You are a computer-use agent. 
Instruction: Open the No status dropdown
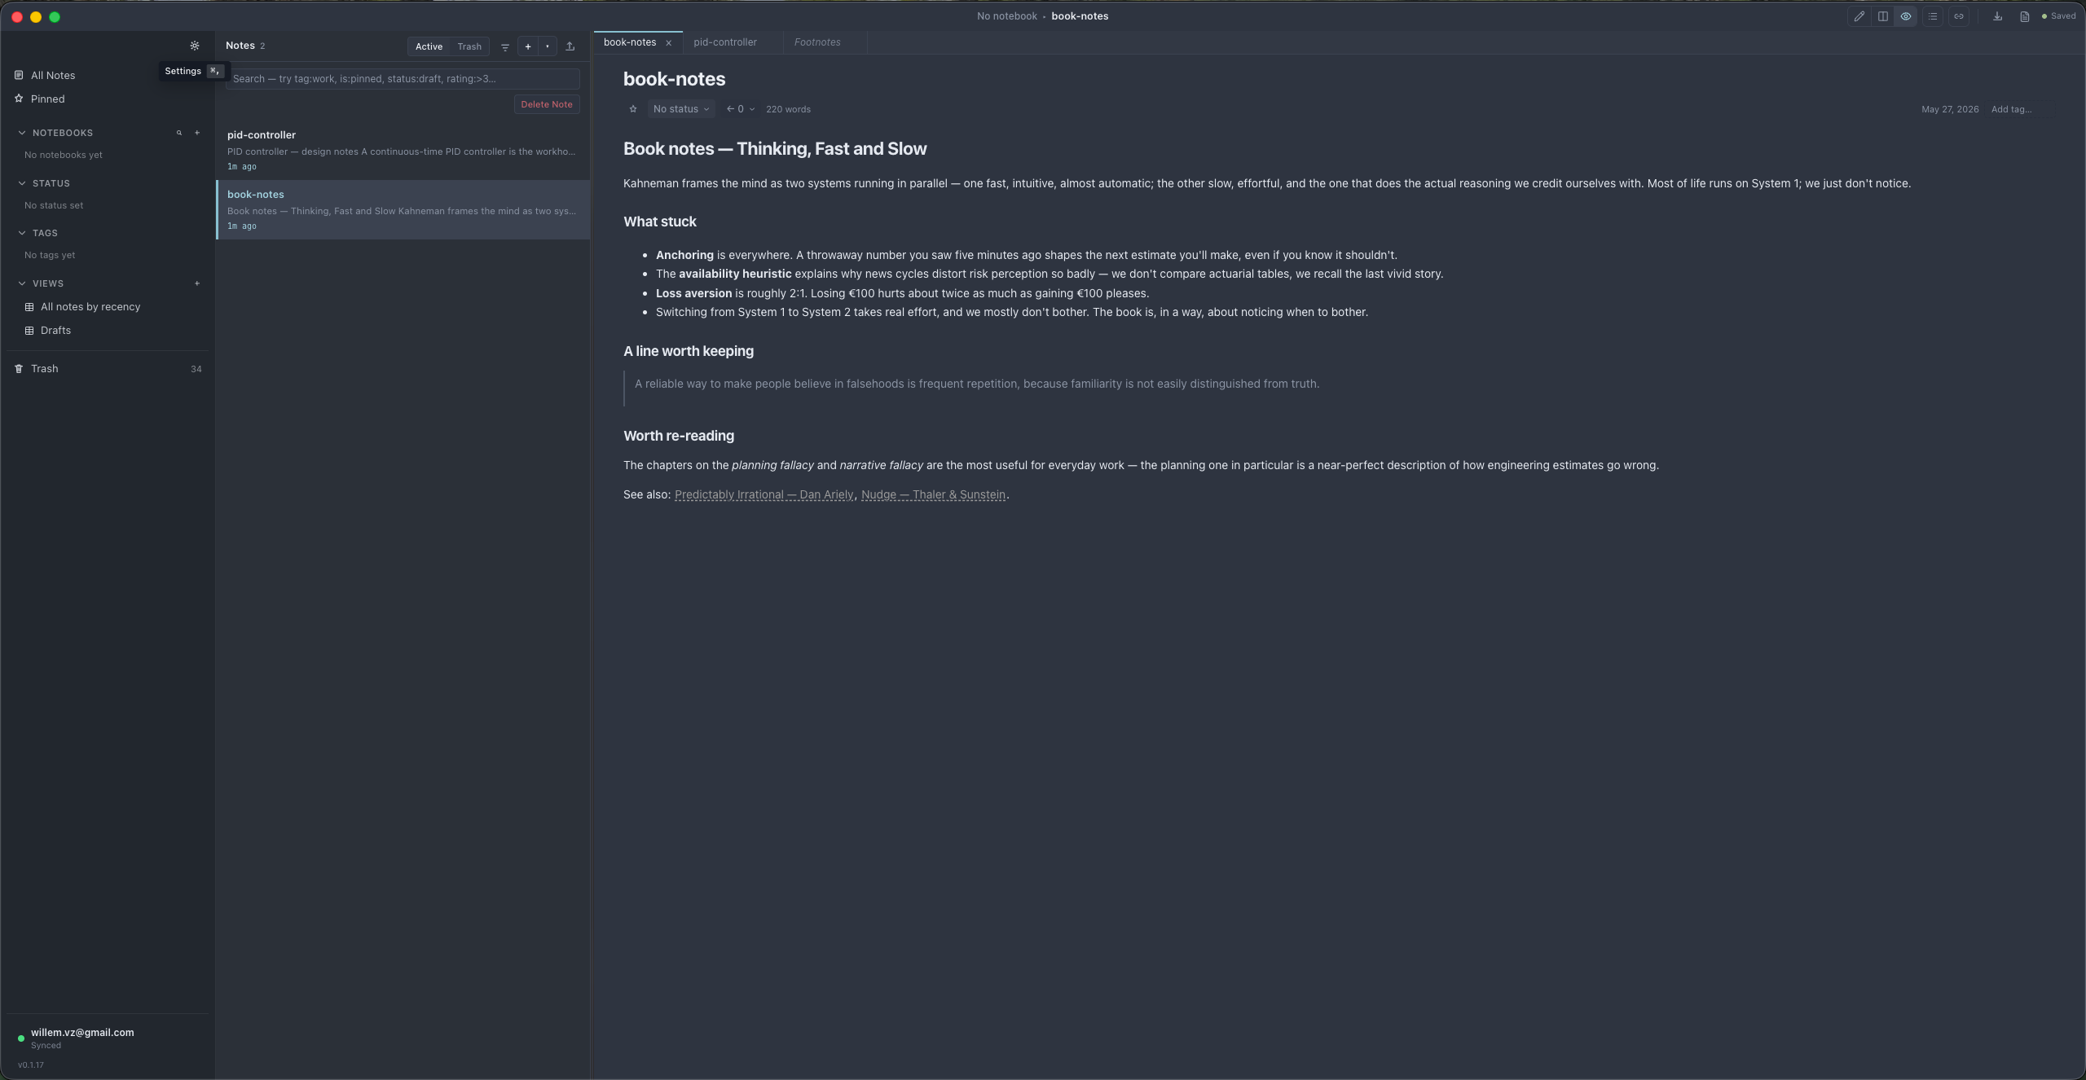click(681, 109)
